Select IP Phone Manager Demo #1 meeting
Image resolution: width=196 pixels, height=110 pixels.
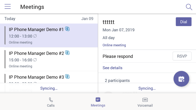(49, 35)
